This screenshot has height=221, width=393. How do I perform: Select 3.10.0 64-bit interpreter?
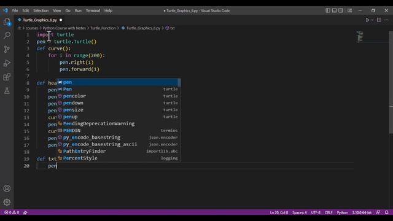[362, 212]
